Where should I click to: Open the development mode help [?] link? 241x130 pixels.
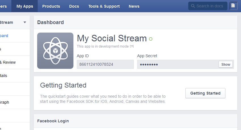pyautogui.click(x=132, y=46)
